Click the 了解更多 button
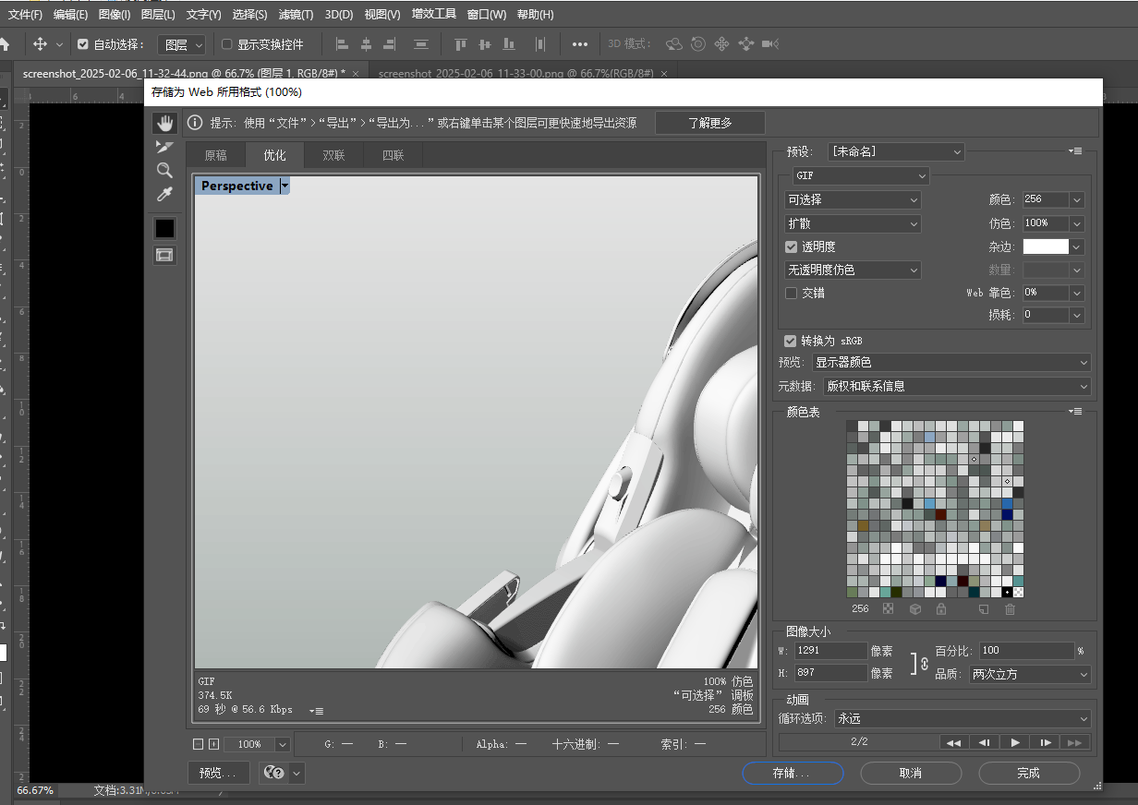 click(709, 123)
